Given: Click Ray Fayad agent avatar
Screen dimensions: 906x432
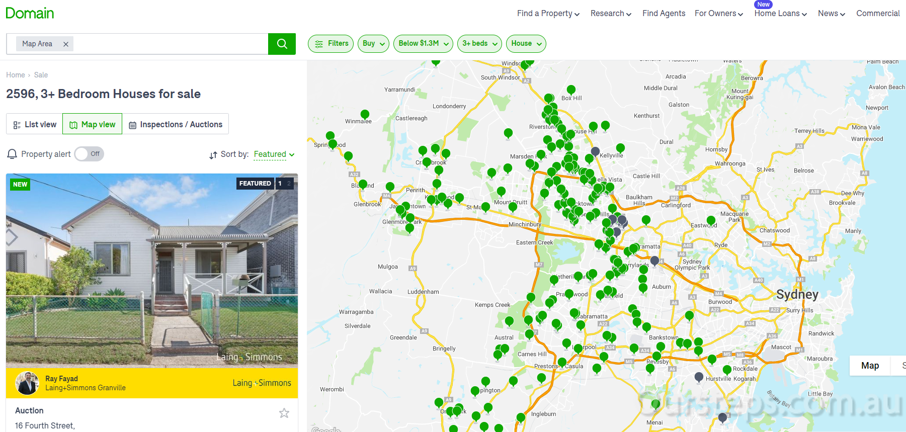Looking at the screenshot, I should click(27, 383).
